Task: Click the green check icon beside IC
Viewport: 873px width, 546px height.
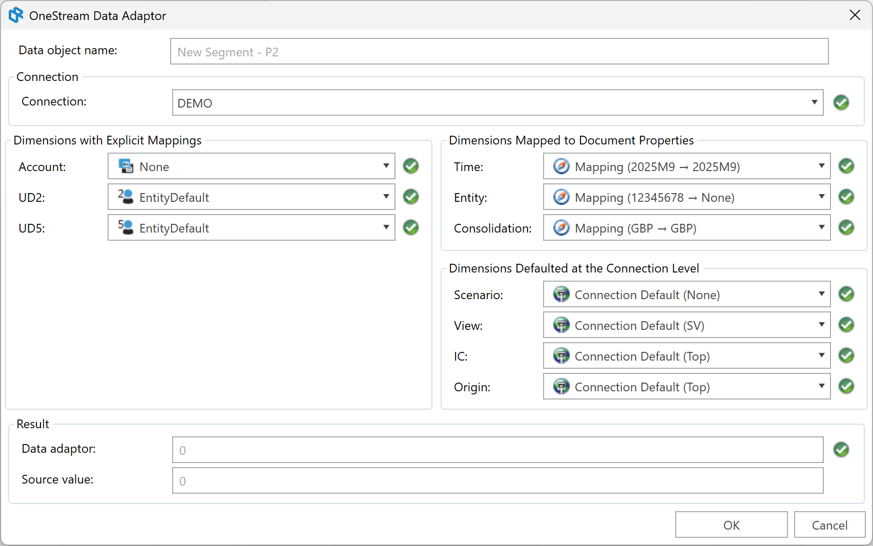Action: (x=846, y=355)
